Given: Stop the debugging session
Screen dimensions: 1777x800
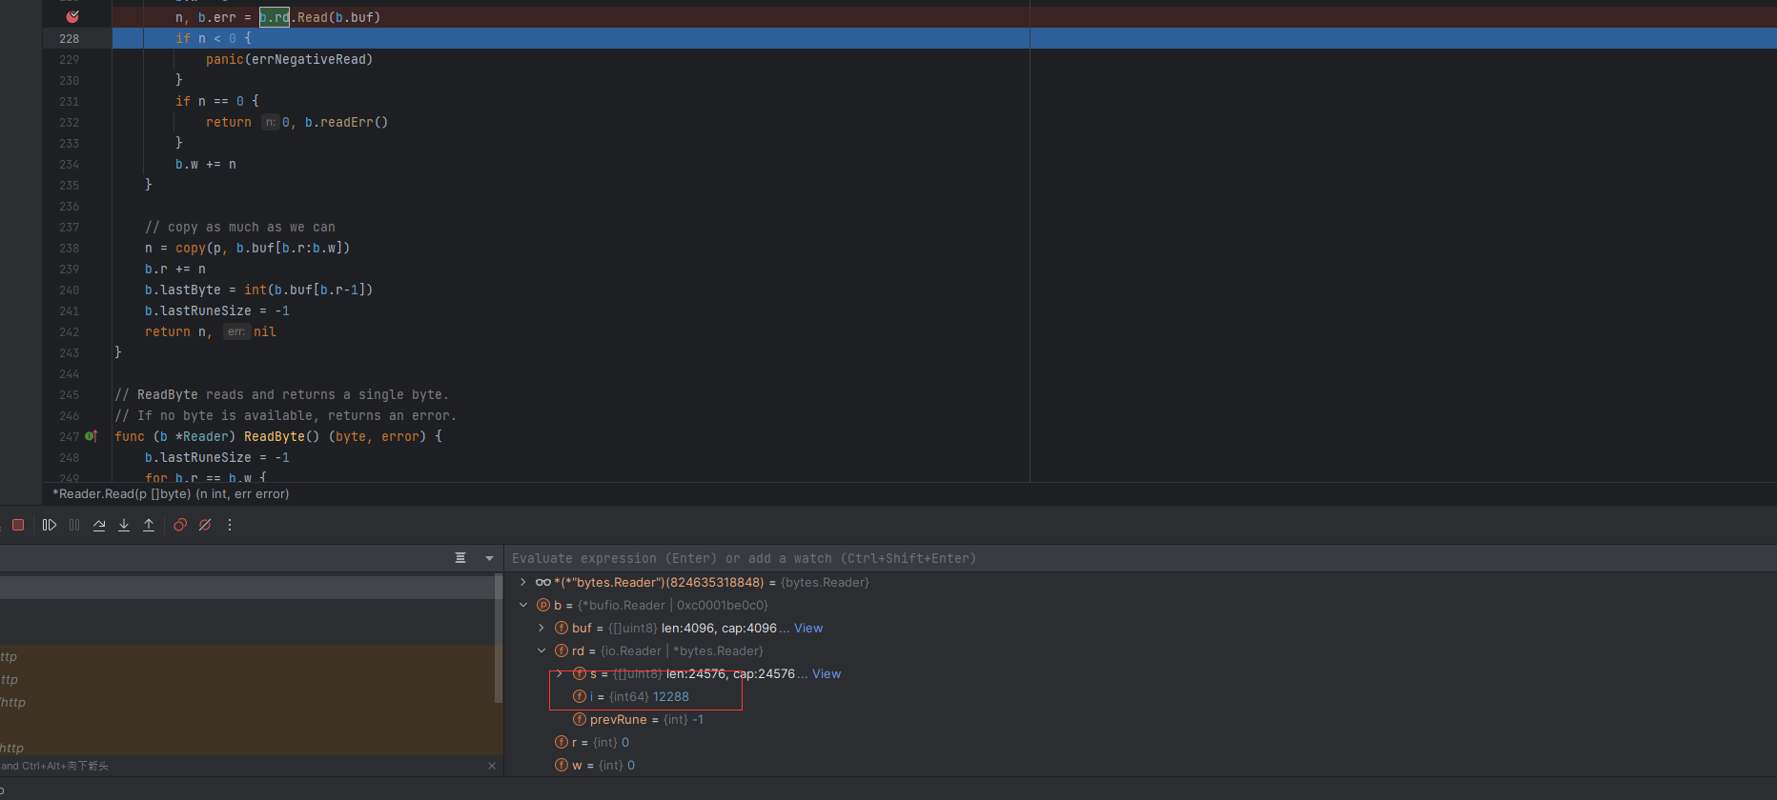Looking at the screenshot, I should pyautogui.click(x=18, y=525).
